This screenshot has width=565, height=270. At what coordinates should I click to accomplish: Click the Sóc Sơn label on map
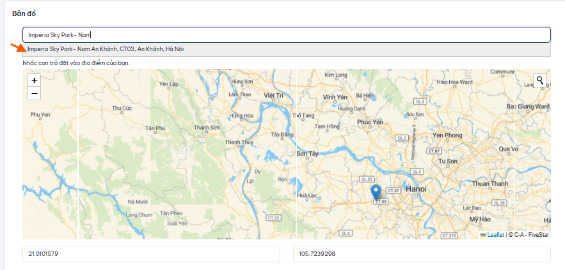click(x=415, y=115)
